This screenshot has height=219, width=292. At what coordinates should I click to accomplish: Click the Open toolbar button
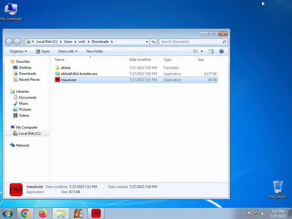click(43, 51)
